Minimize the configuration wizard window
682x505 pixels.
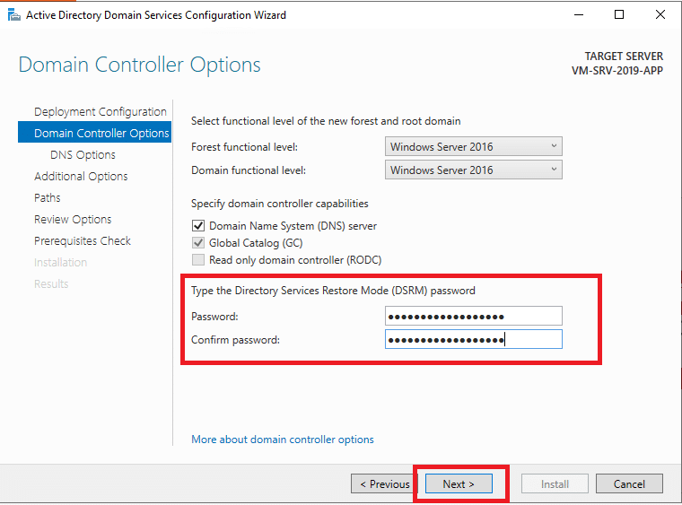[579, 14]
